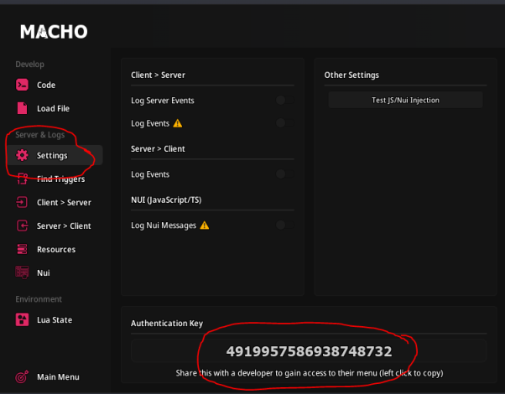Toggle Log Nui Messages switch
This screenshot has height=394, width=505.
[285, 225]
